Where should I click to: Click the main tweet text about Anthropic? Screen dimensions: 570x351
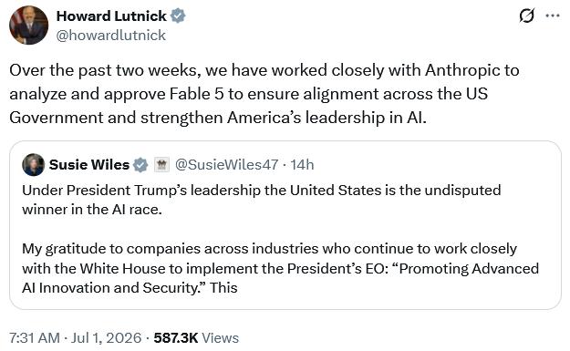point(264,94)
